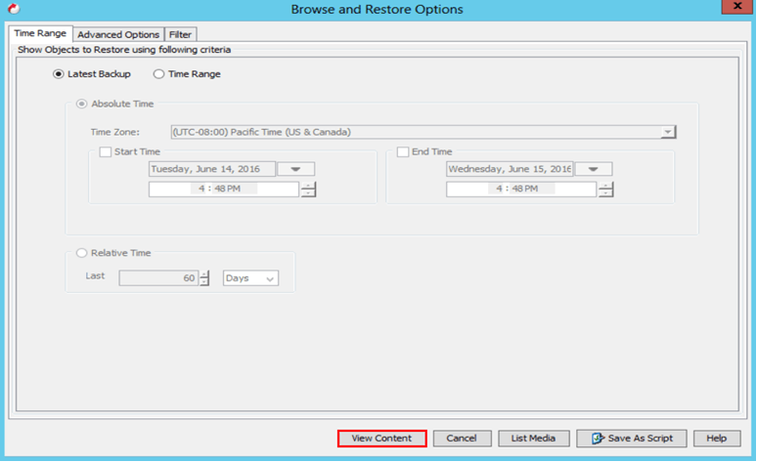Open the Filter tab
Screen dimensions: 757x462
coord(180,34)
